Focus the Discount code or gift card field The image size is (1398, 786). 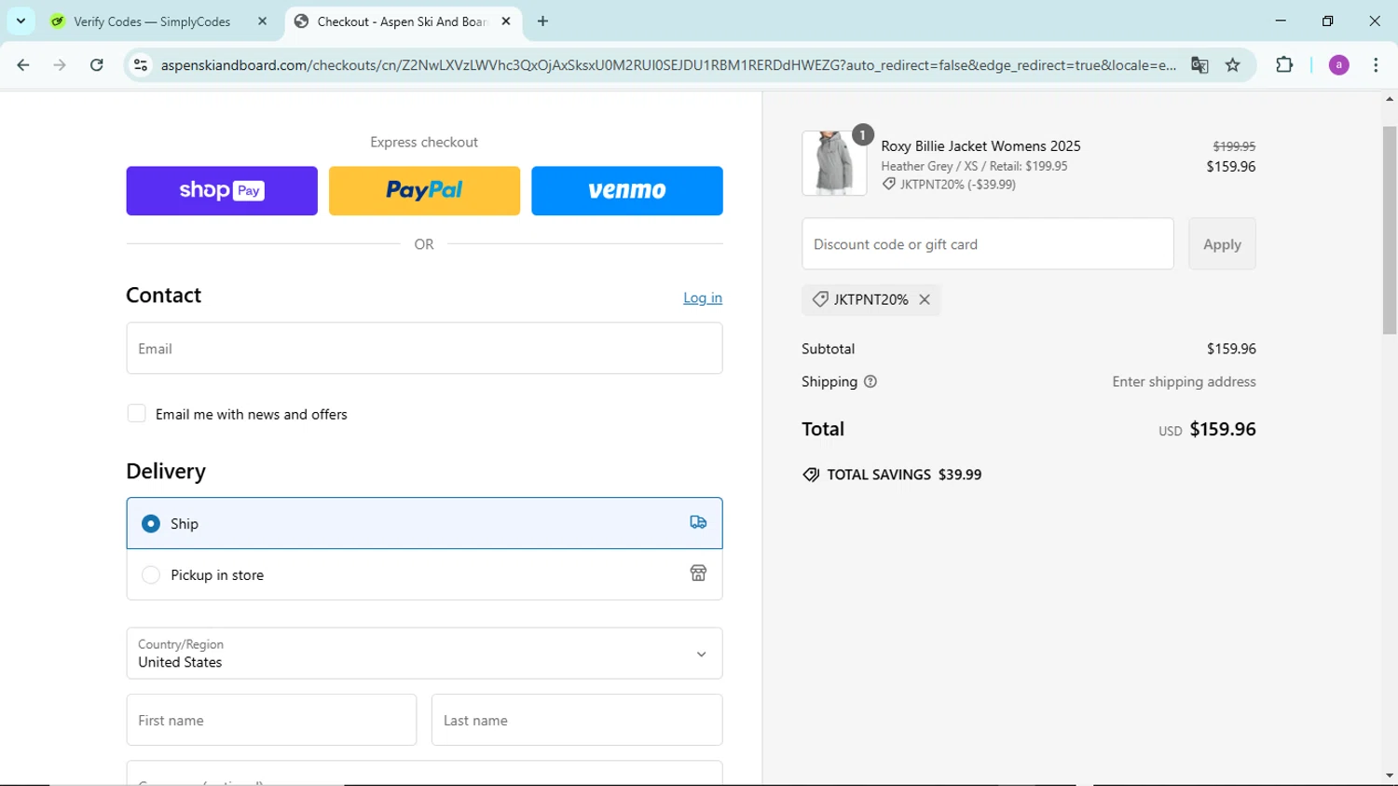[988, 244]
